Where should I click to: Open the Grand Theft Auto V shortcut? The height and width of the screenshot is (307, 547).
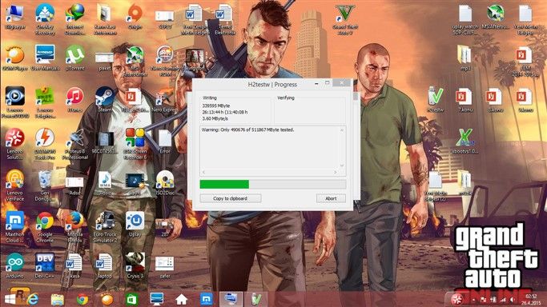pyautogui.click(x=345, y=19)
